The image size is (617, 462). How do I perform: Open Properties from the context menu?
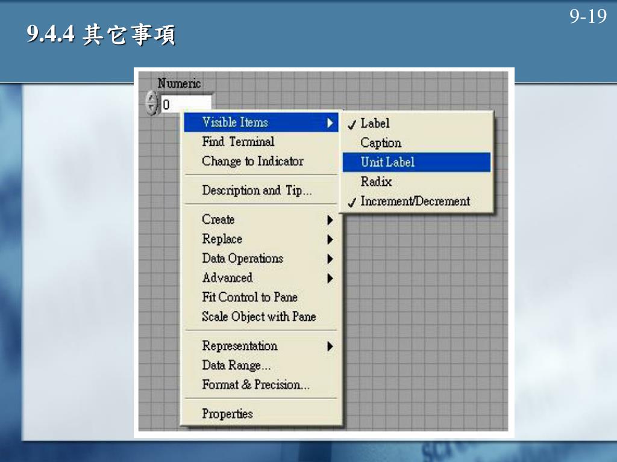click(261, 414)
